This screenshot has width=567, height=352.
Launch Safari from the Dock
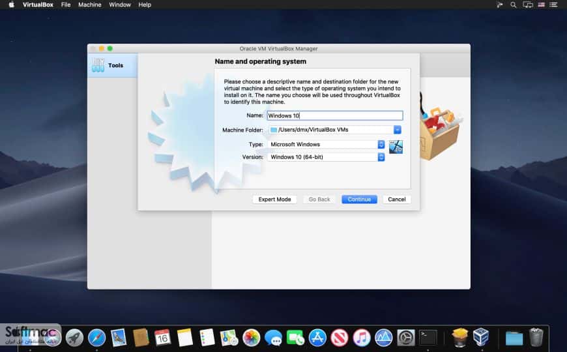pos(96,338)
